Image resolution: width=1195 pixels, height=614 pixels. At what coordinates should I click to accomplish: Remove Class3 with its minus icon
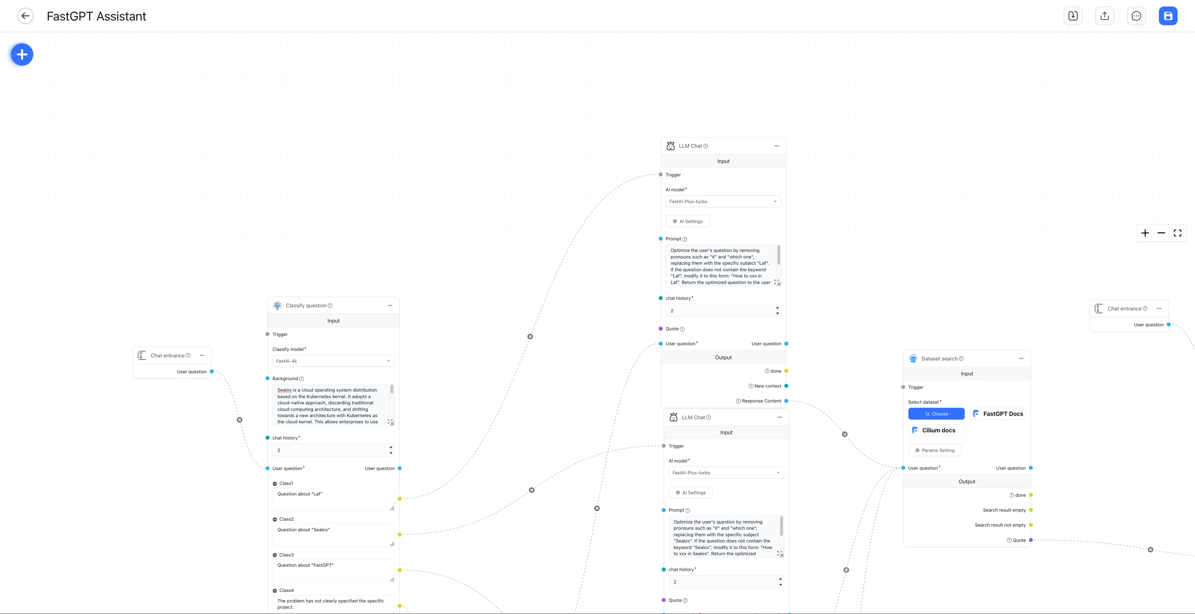tap(274, 555)
